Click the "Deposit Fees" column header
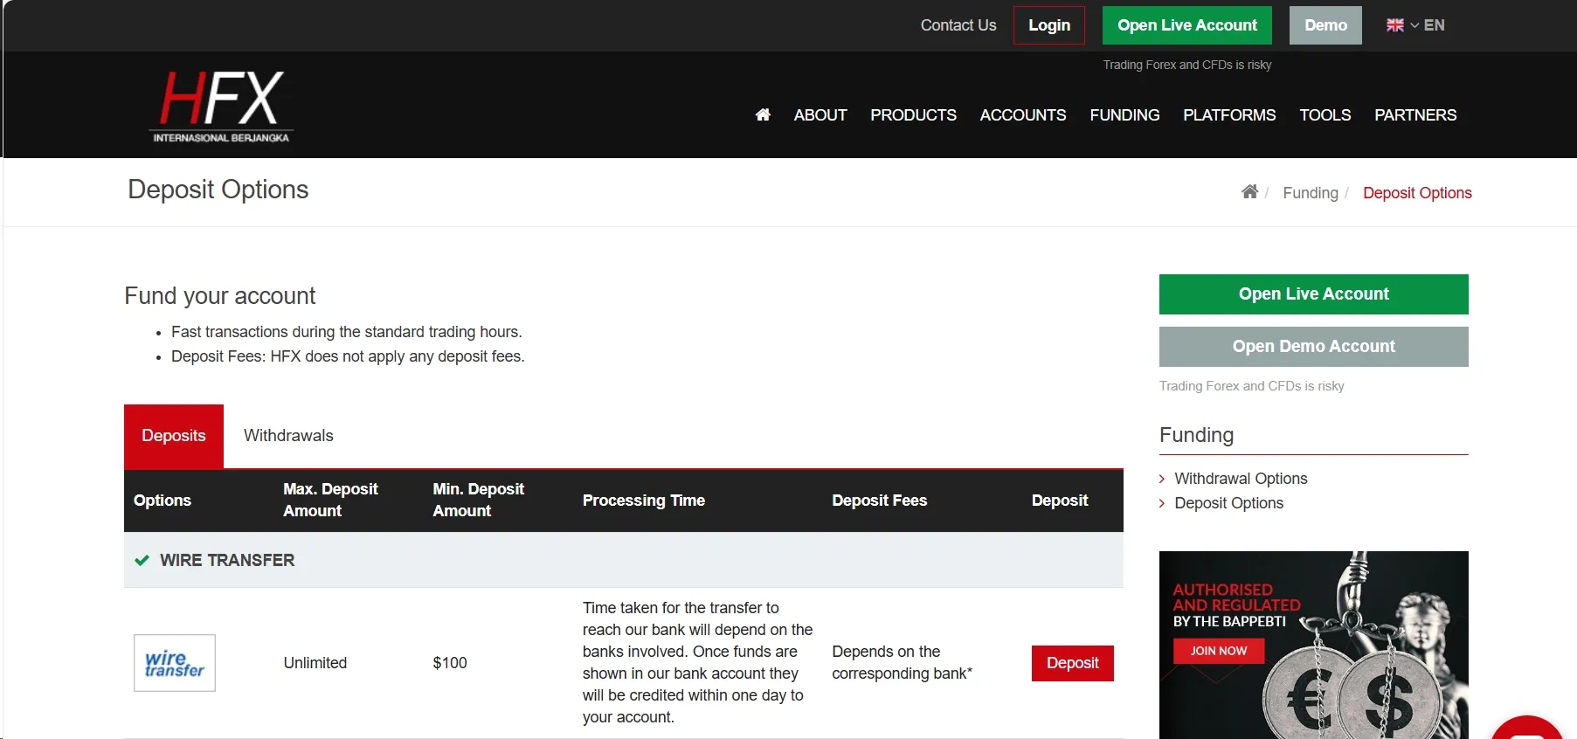Image resolution: width=1577 pixels, height=739 pixels. tap(880, 501)
